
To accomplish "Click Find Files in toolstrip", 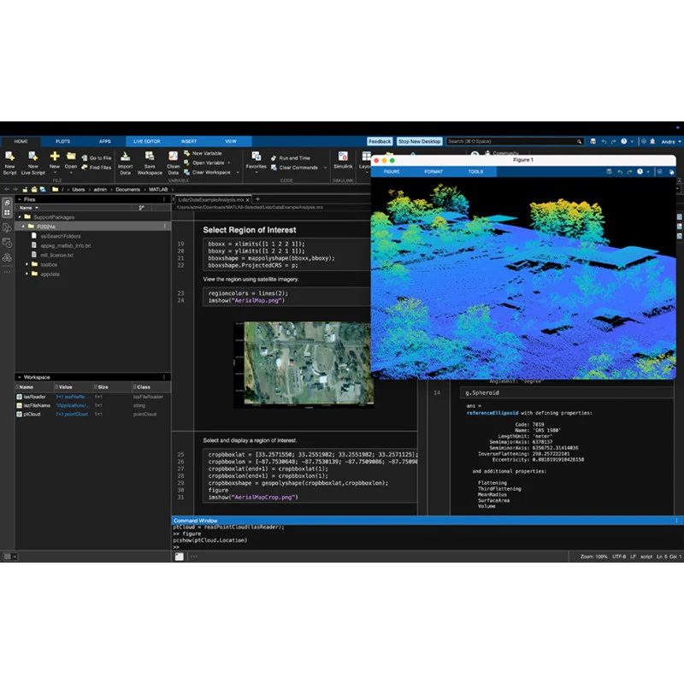I will (x=97, y=168).
